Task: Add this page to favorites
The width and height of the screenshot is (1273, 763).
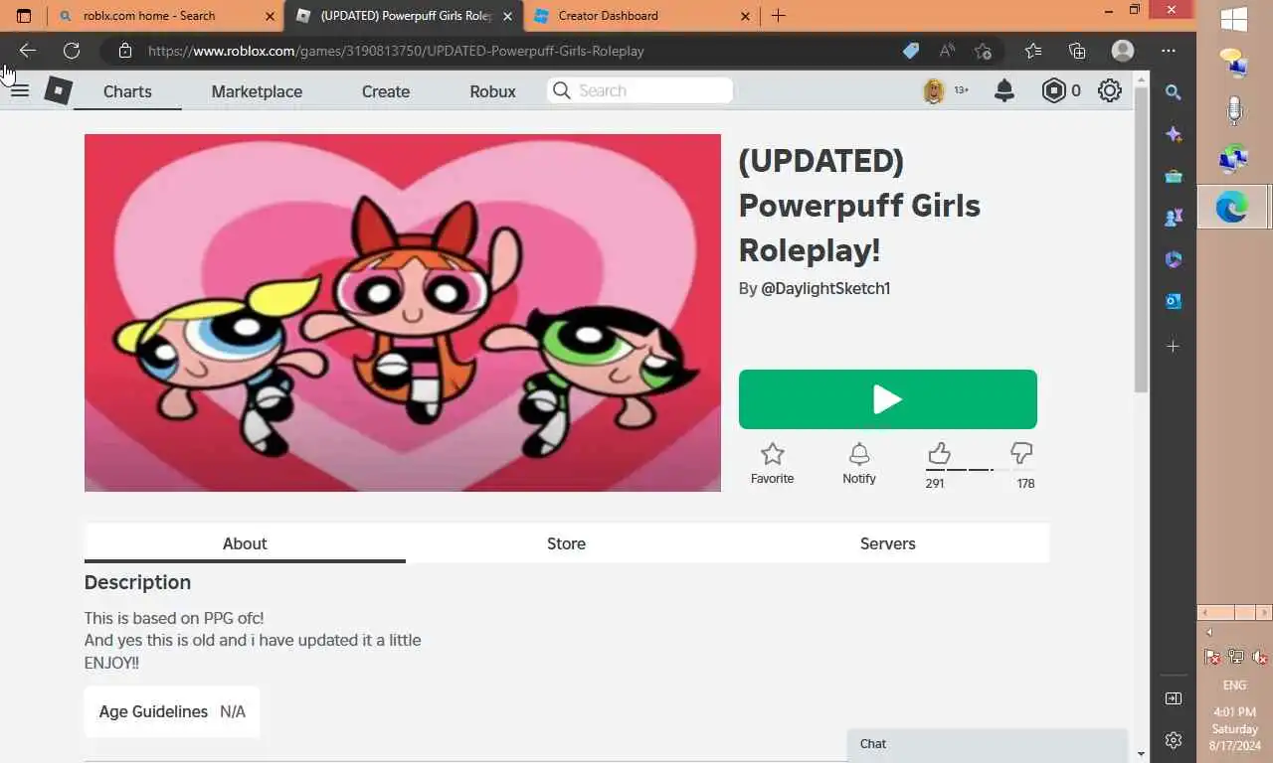Action: coord(983,51)
